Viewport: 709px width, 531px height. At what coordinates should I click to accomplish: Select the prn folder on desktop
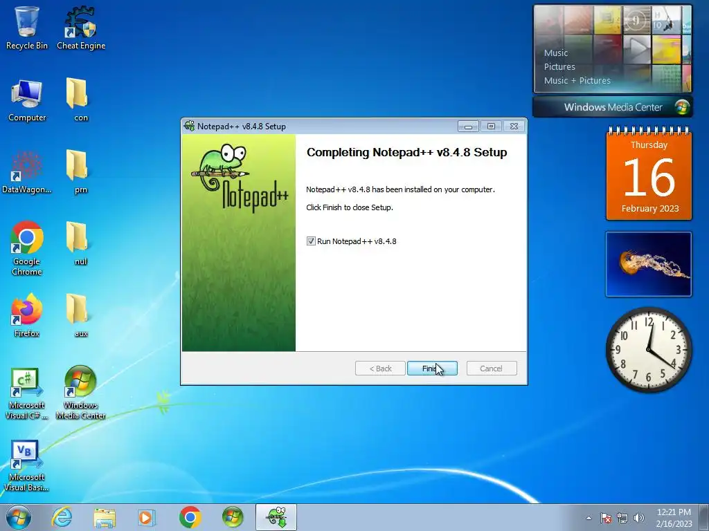81,172
